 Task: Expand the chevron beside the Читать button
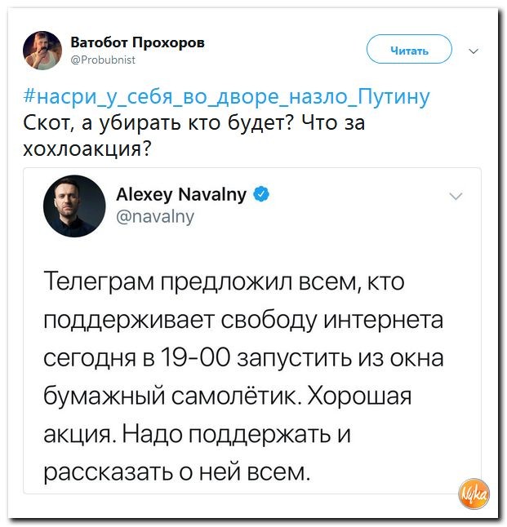click(475, 51)
